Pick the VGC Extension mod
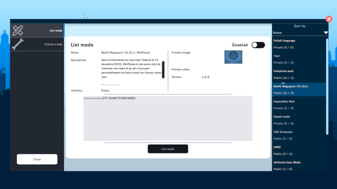Screen dimensions: 337x189 [x=298, y=135]
